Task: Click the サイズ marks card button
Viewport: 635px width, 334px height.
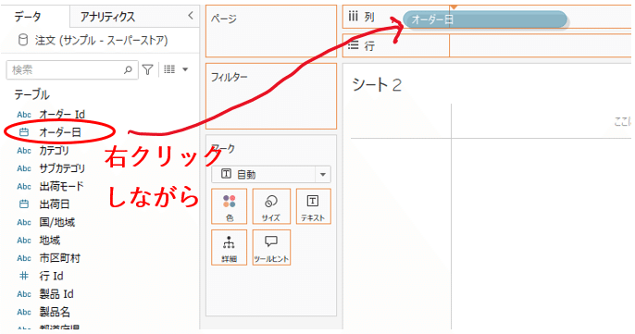Action: point(271,206)
